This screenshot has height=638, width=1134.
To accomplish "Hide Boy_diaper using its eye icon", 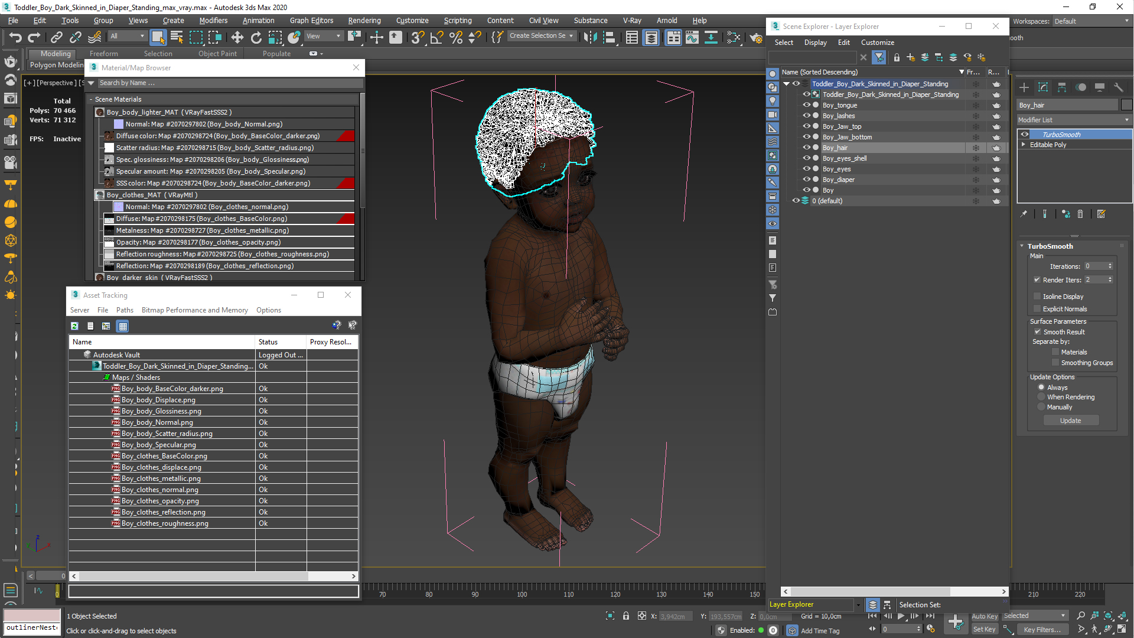I will pyautogui.click(x=806, y=180).
